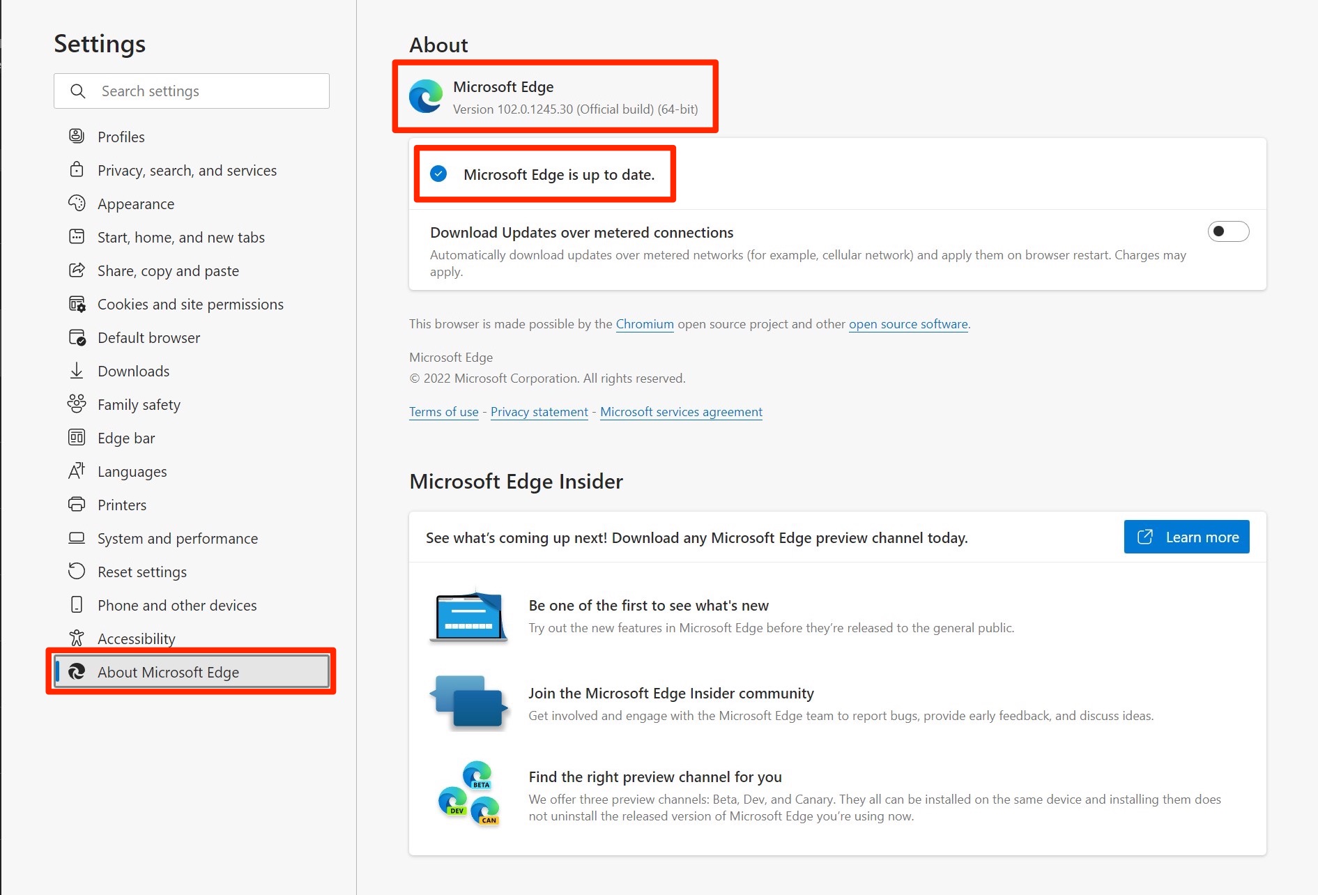Screen dimensions: 1318x895
Task: Click the Reset settings icon
Action: [77, 572]
